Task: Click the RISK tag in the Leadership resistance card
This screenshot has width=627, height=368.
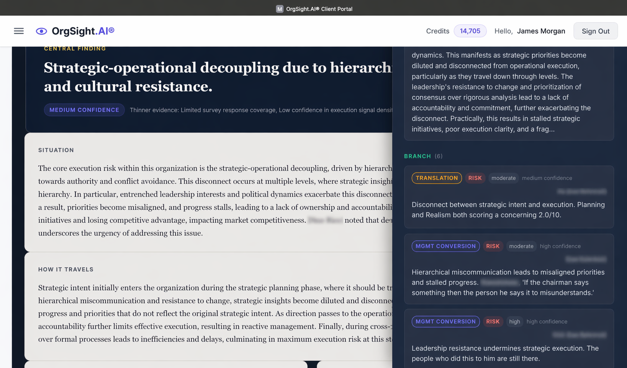Action: (x=493, y=322)
